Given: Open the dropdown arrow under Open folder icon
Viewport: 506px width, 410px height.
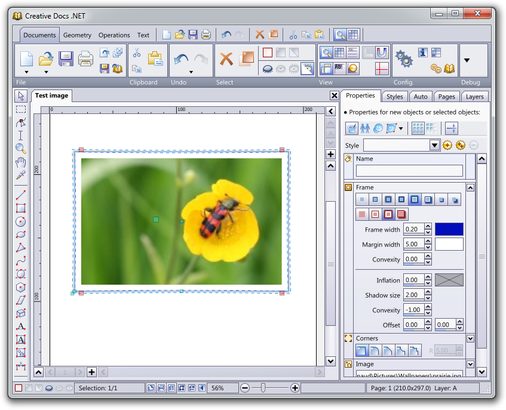Looking at the screenshot, I should 46,72.
